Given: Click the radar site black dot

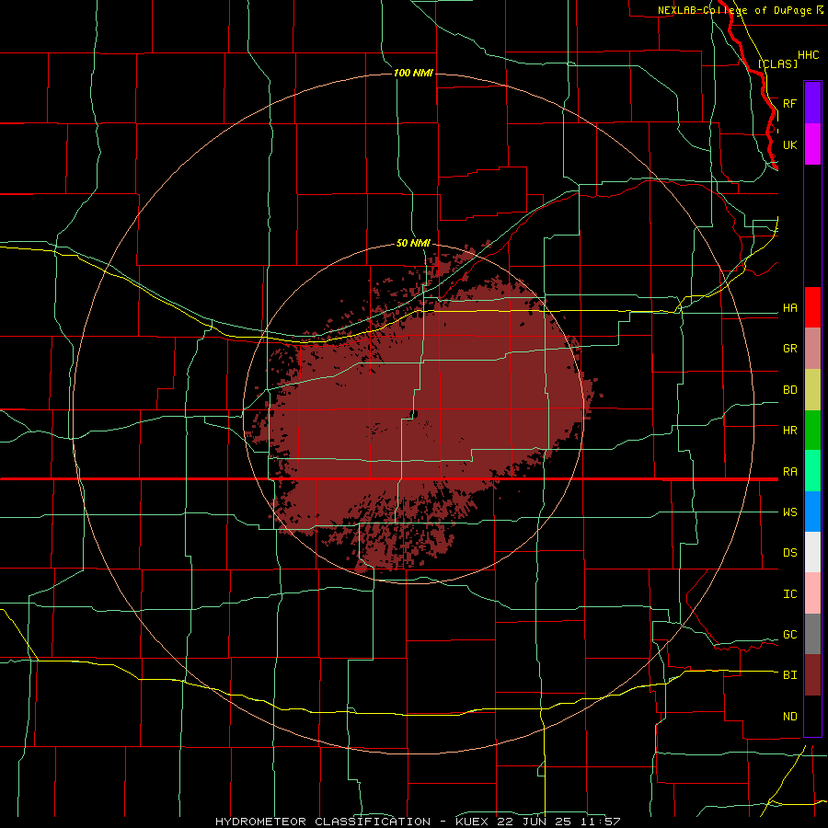Looking at the screenshot, I should pos(413,414).
